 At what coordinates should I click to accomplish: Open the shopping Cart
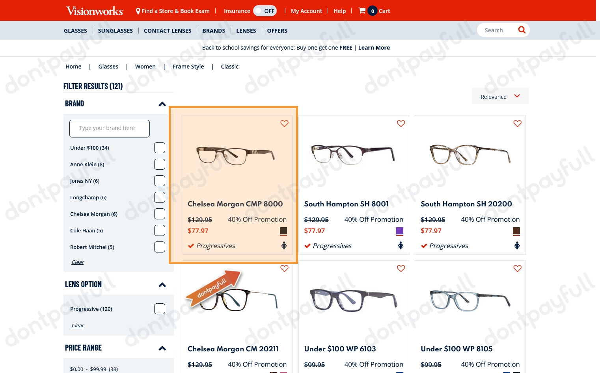pos(374,11)
